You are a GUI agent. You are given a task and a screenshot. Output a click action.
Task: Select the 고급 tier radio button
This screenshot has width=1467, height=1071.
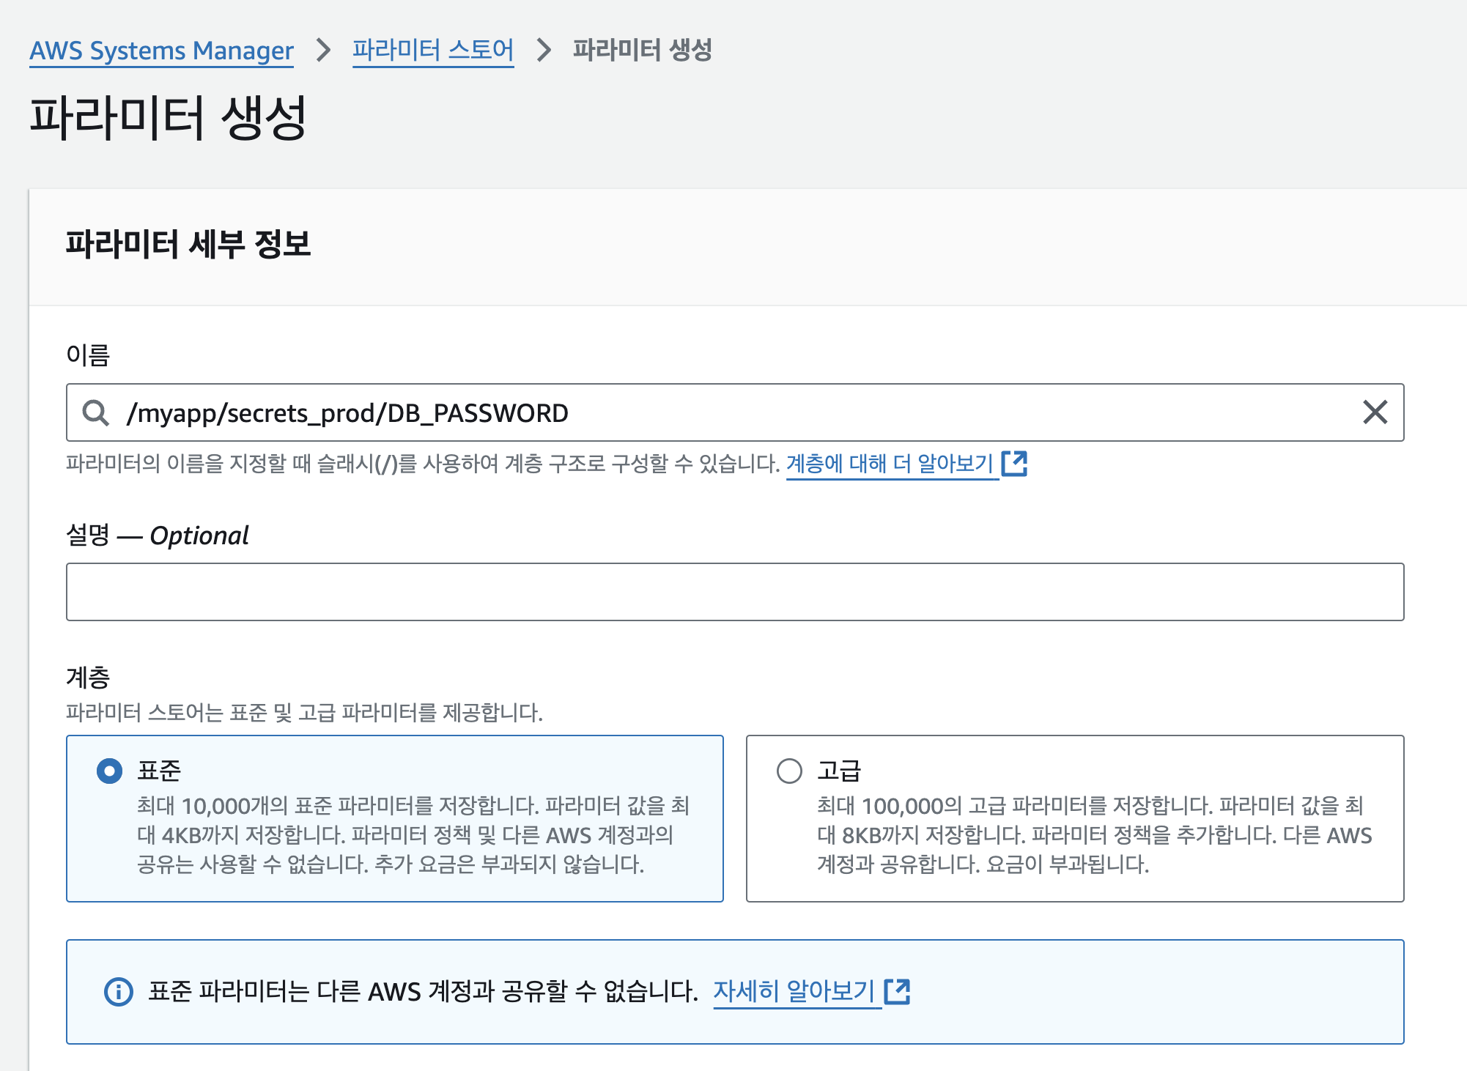[789, 771]
